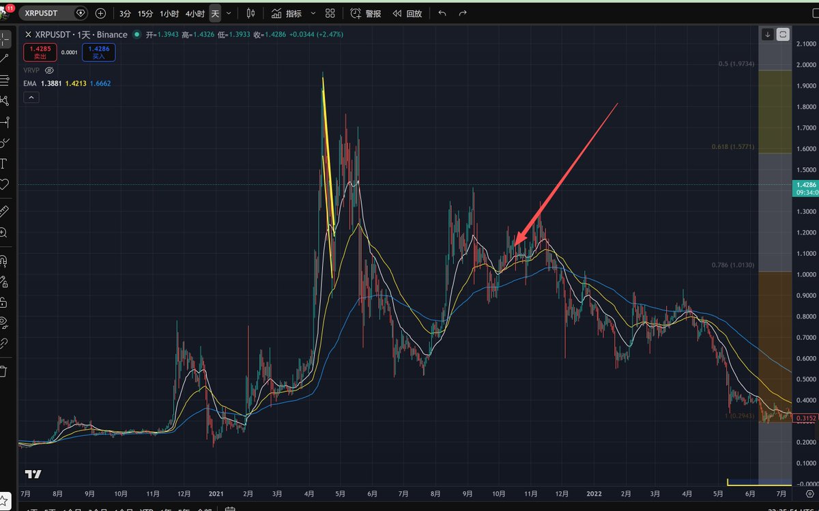The height and width of the screenshot is (511, 819).
Task: Expand the timeframe dropdown arrow
Action: click(229, 14)
